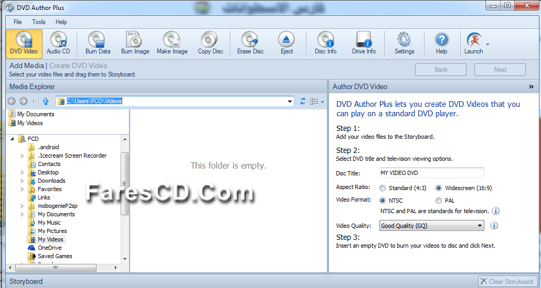This screenshot has width=541, height=288.
Task: Select Widescreen (16:9) aspect ratio
Action: coord(439,188)
